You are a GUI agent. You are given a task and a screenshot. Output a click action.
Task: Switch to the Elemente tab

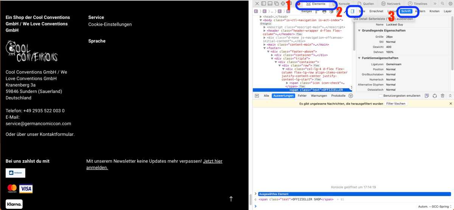[316, 4]
